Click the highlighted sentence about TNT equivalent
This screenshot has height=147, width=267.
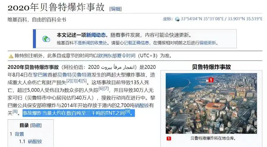[x=79, y=113]
